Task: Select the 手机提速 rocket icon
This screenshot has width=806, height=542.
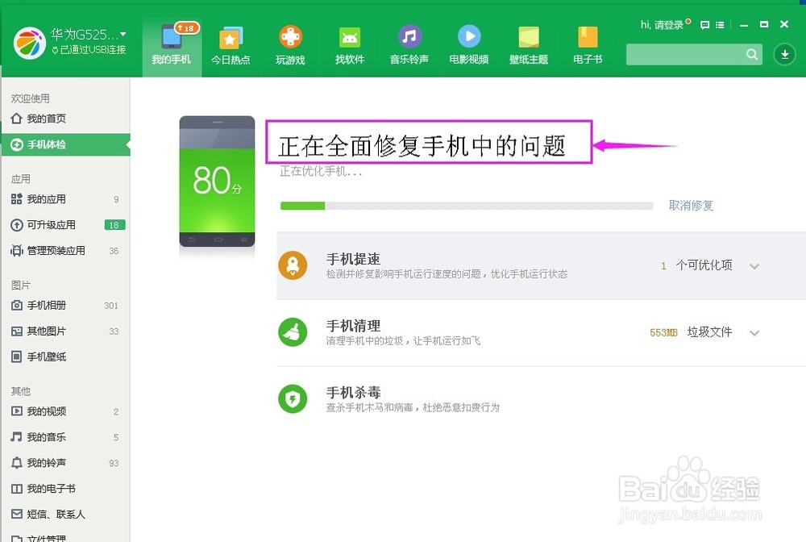Action: 293,265
